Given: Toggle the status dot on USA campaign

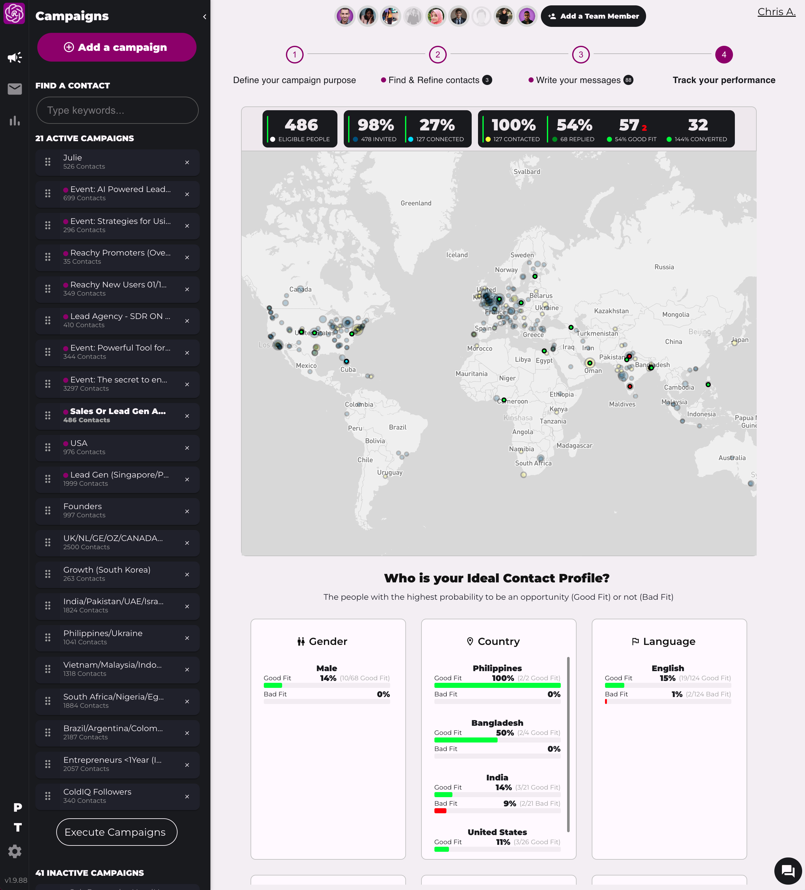Looking at the screenshot, I should tap(66, 443).
